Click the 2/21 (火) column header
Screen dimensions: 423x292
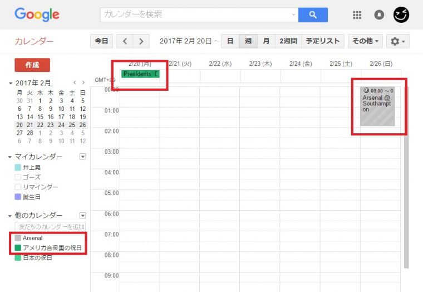tap(180, 64)
